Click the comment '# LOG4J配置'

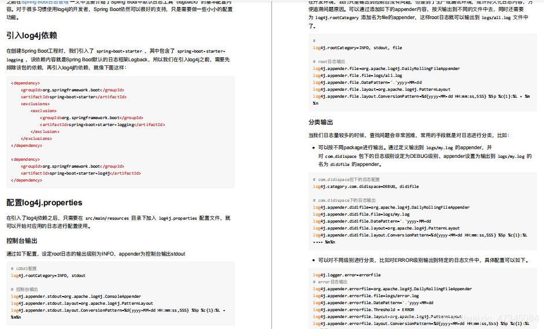tap(24, 268)
